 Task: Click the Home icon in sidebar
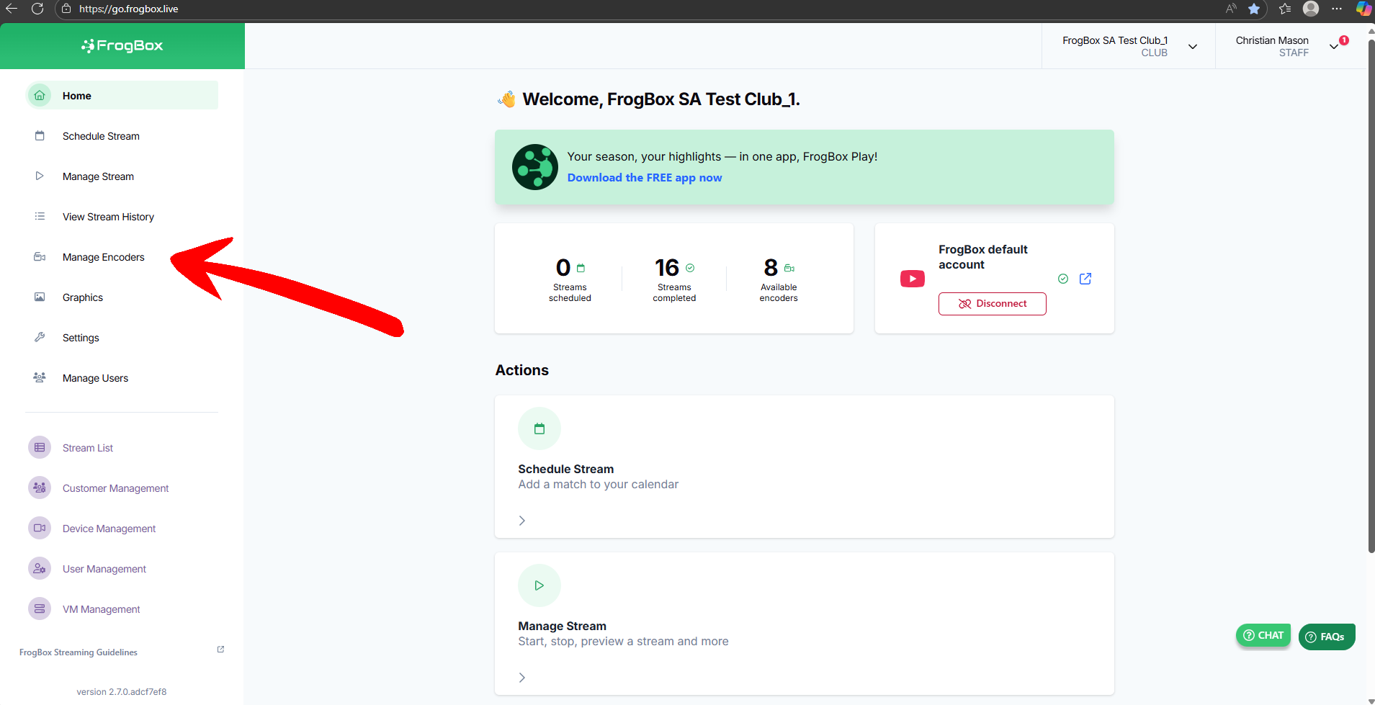40,96
